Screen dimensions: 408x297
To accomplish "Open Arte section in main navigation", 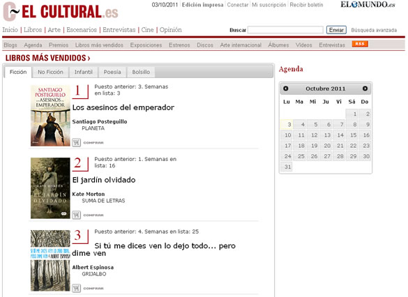I will 54,30.
